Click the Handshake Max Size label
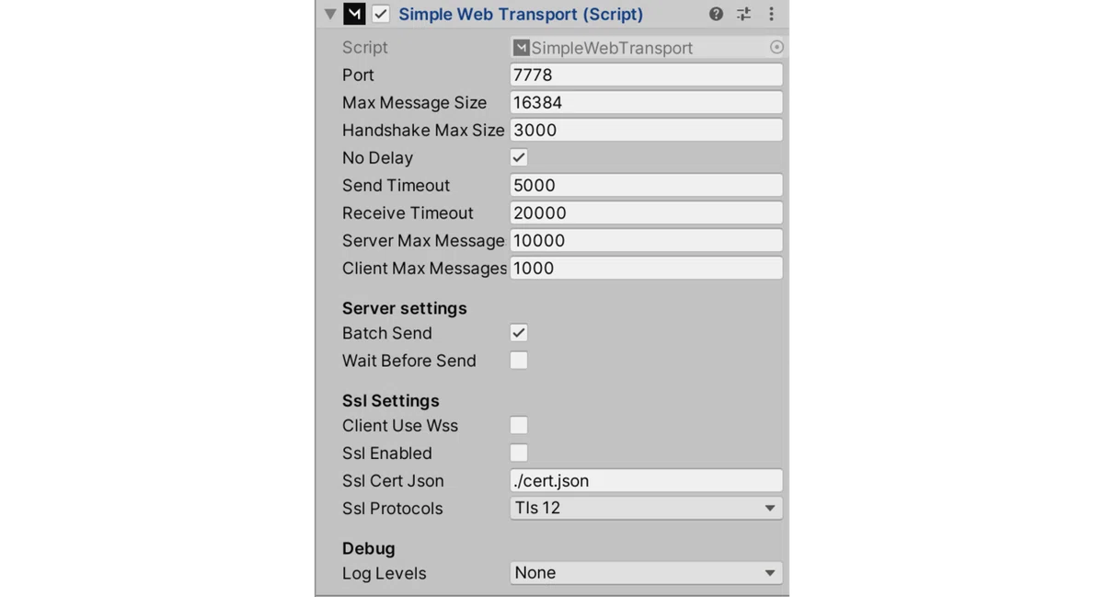 (423, 130)
